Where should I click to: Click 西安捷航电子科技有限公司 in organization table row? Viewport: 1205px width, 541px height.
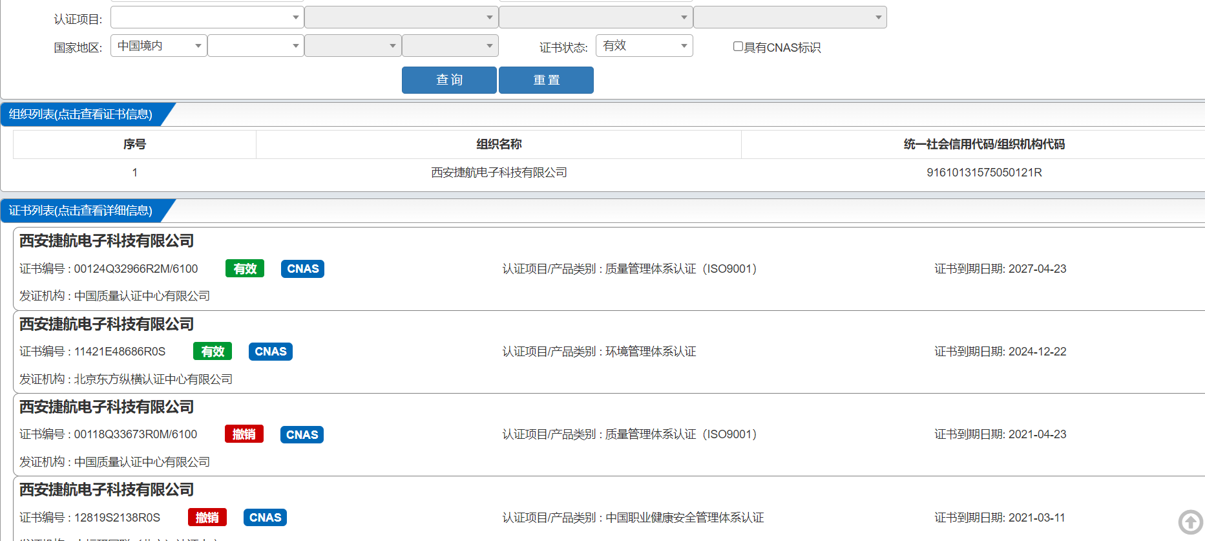pyautogui.click(x=499, y=173)
